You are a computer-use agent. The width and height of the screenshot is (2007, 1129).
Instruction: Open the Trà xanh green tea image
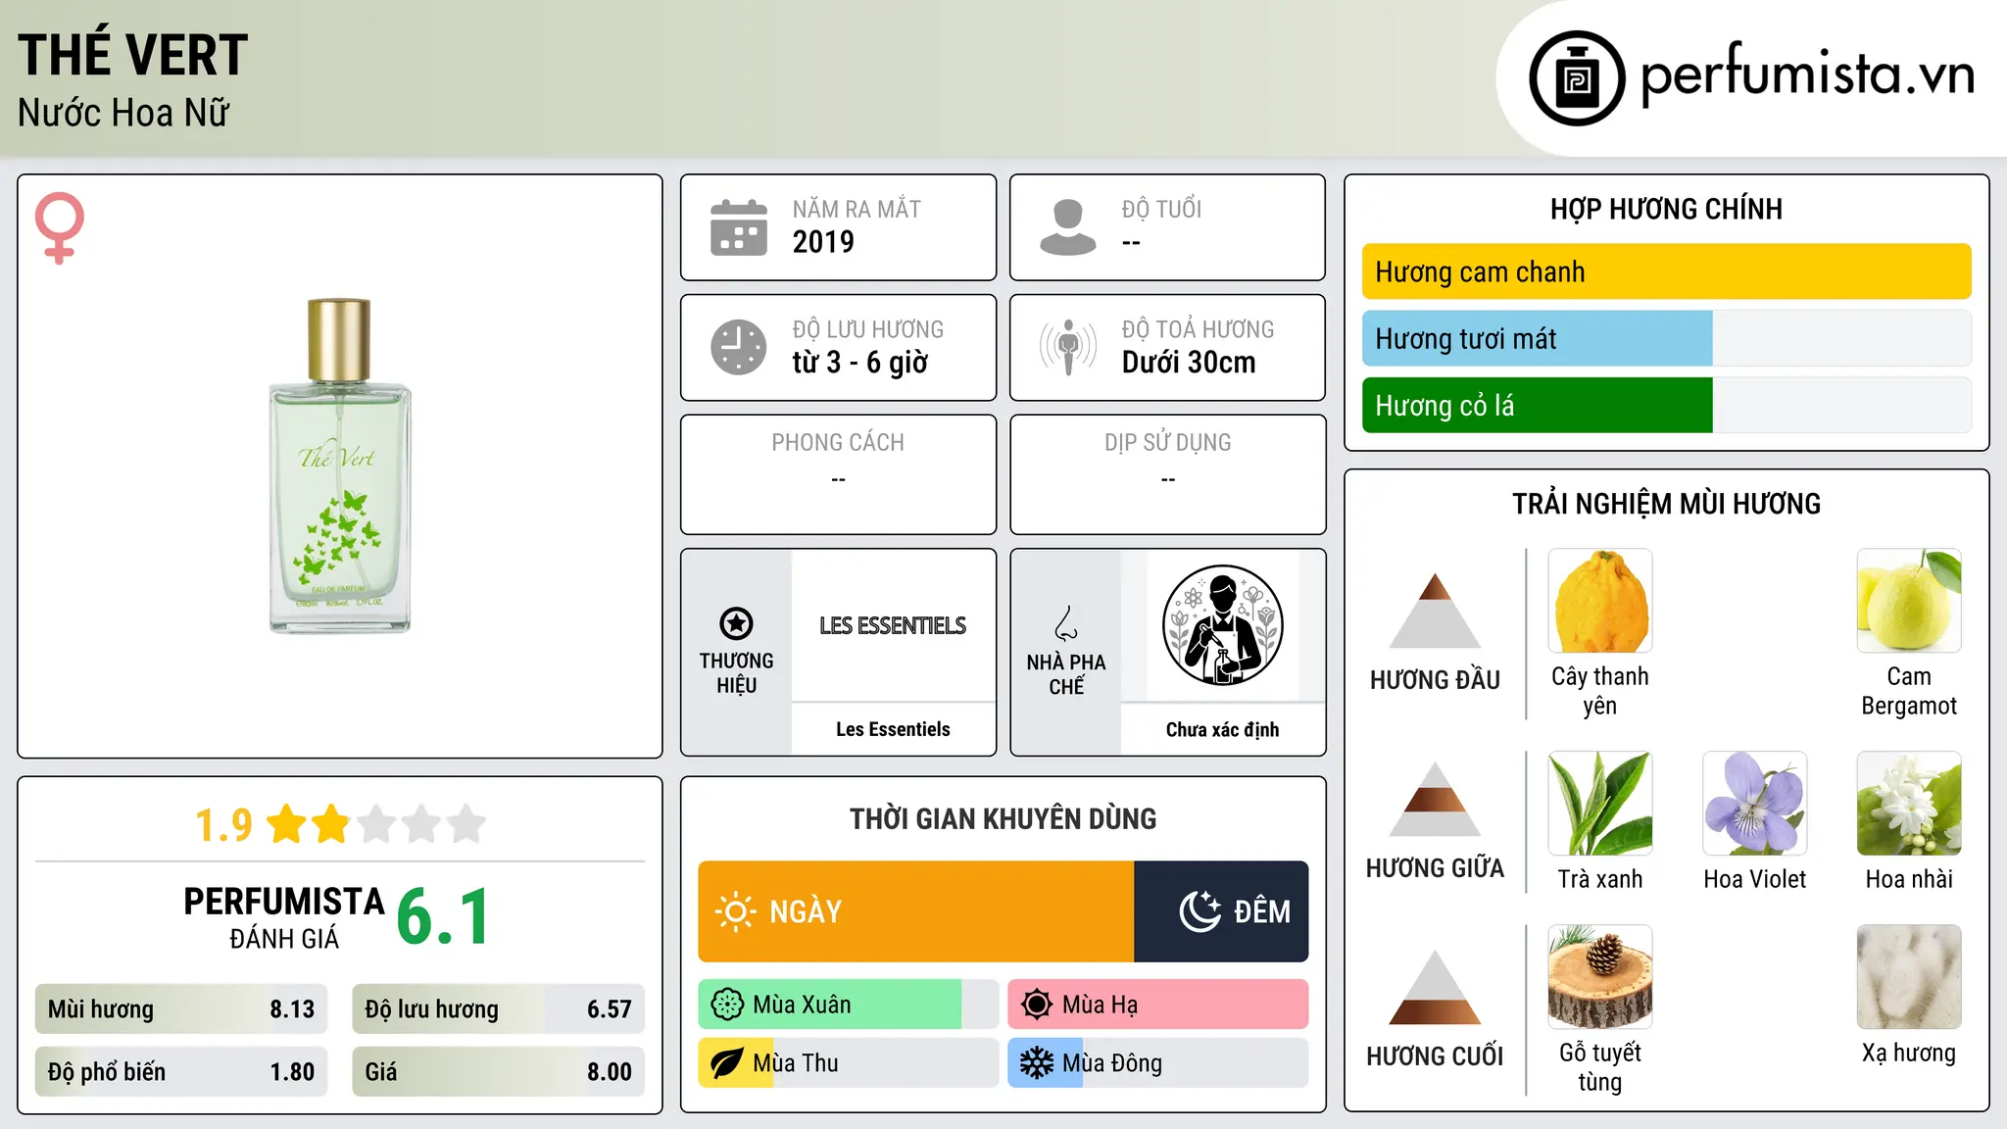coord(1600,804)
